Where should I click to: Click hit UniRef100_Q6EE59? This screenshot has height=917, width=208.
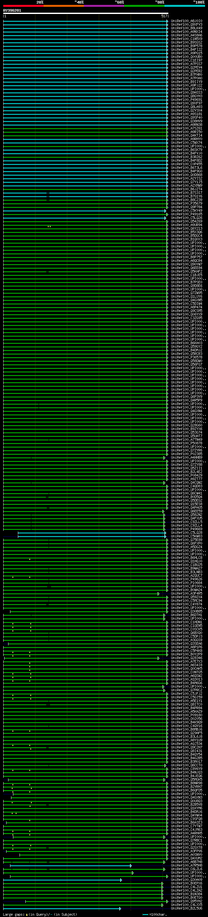[187, 511]
